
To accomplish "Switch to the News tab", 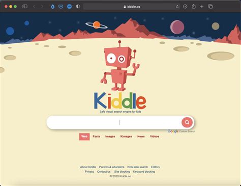I will pos(141,137).
